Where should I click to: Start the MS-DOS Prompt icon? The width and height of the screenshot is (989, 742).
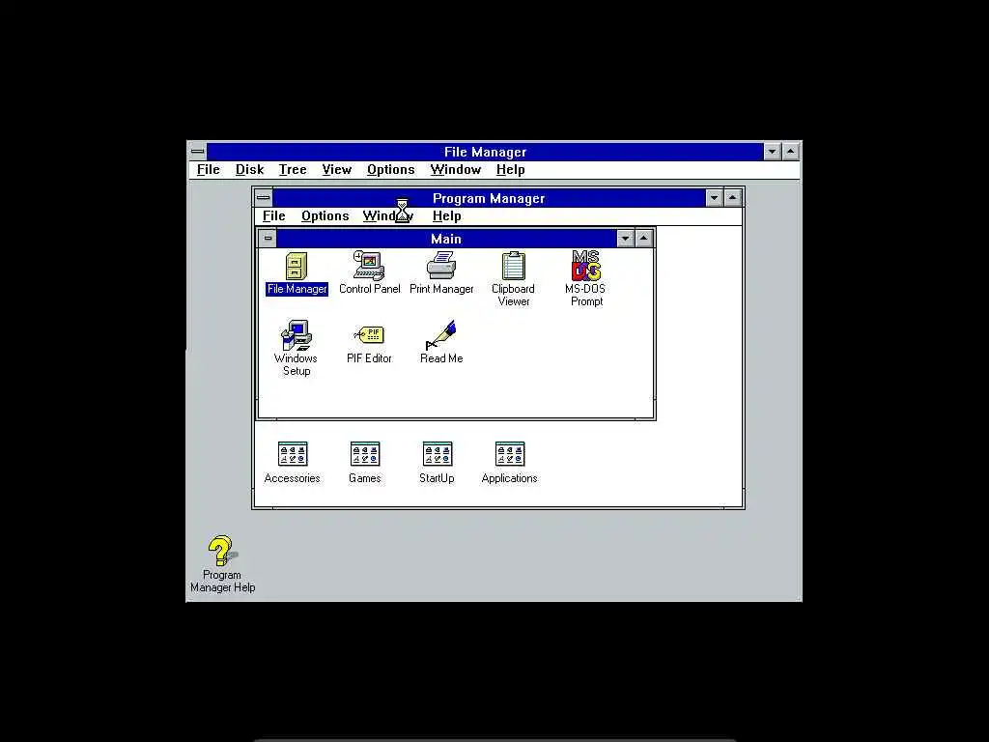click(x=586, y=279)
